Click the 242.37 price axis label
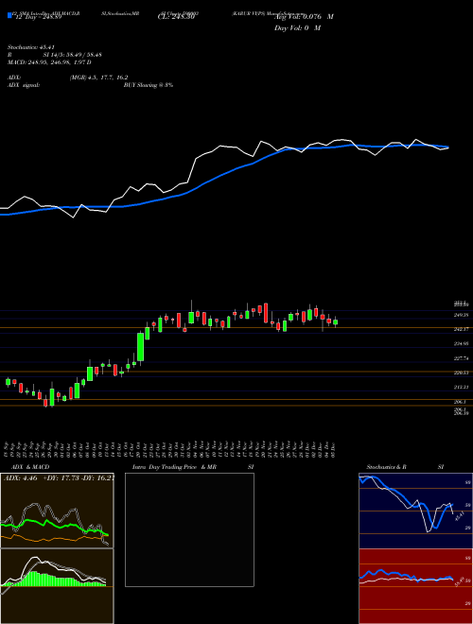The width and height of the screenshot is (473, 624). (461, 329)
